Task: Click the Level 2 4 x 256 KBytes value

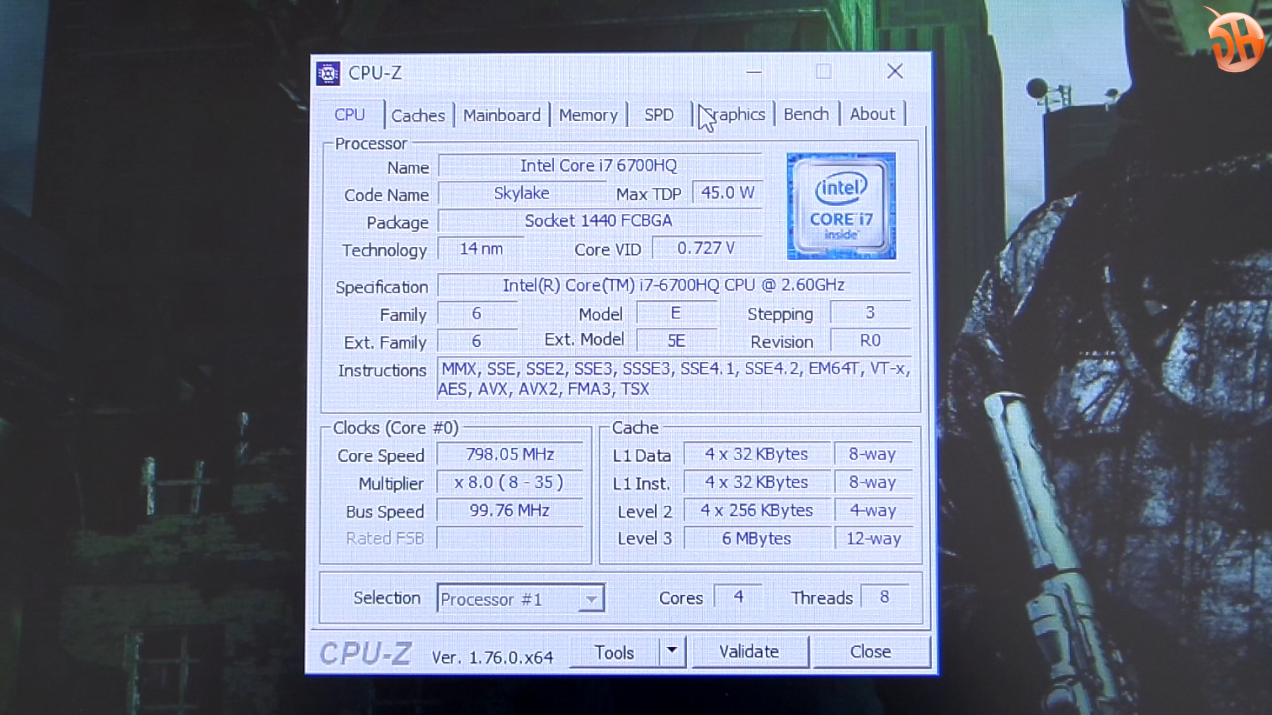Action: (x=757, y=510)
